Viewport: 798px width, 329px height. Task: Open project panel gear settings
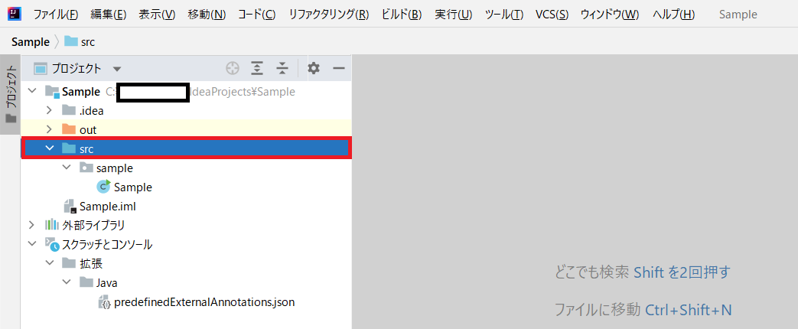coord(314,68)
